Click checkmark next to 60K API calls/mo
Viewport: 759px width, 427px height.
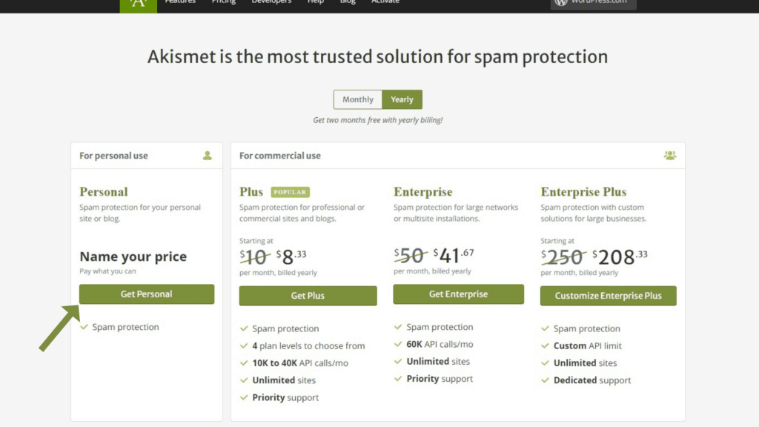click(398, 344)
